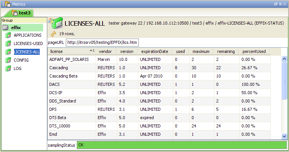
Task: Select the LICENSES-ALL tree item
Action: coord(26,52)
